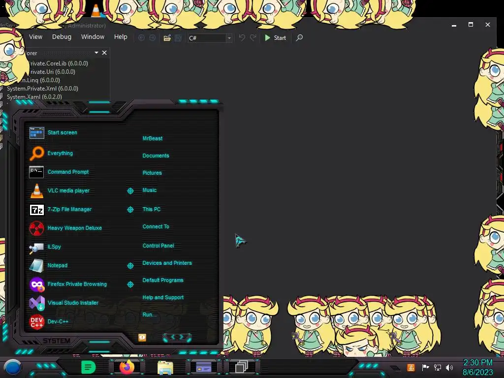
Task: Expand Firefox Private Browsing jump list arrow
Action: [x=130, y=284]
